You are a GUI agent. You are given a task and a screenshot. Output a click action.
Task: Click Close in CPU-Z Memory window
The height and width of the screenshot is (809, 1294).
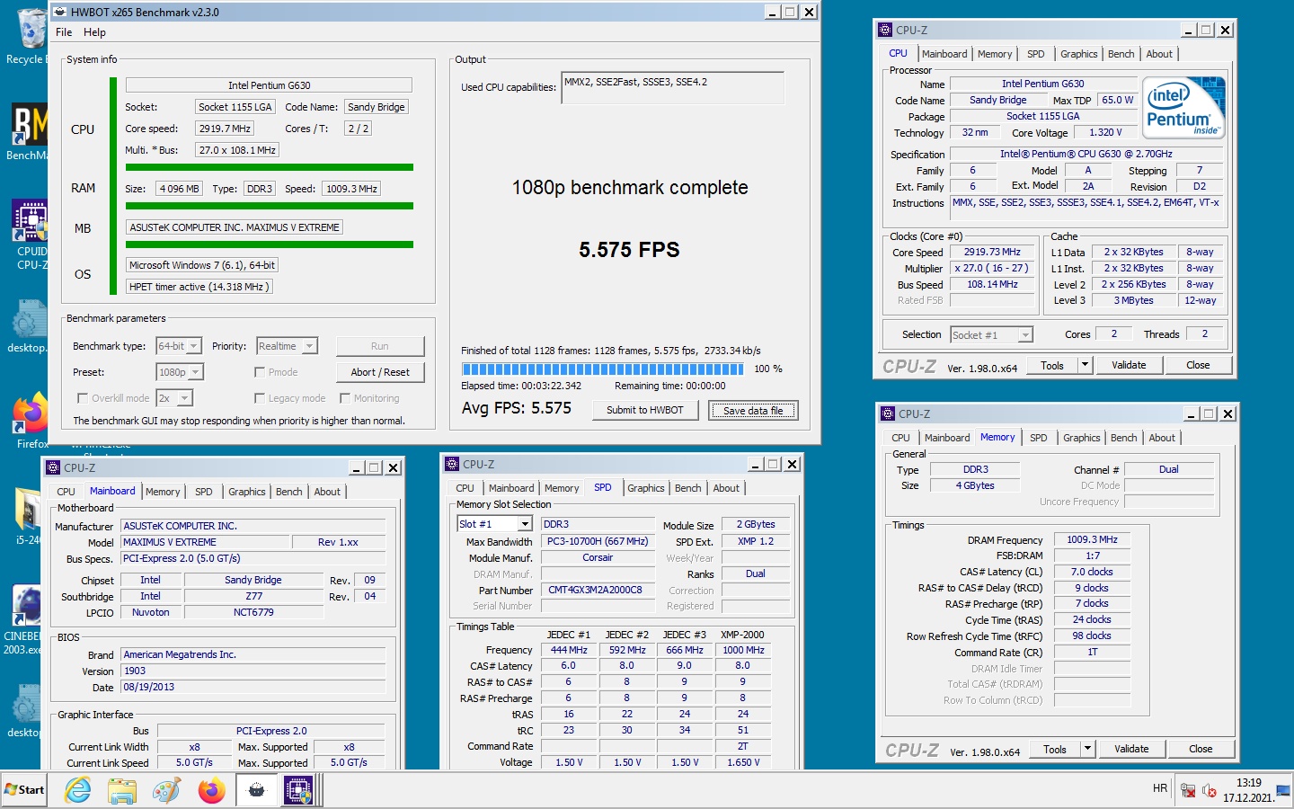coord(1201,749)
